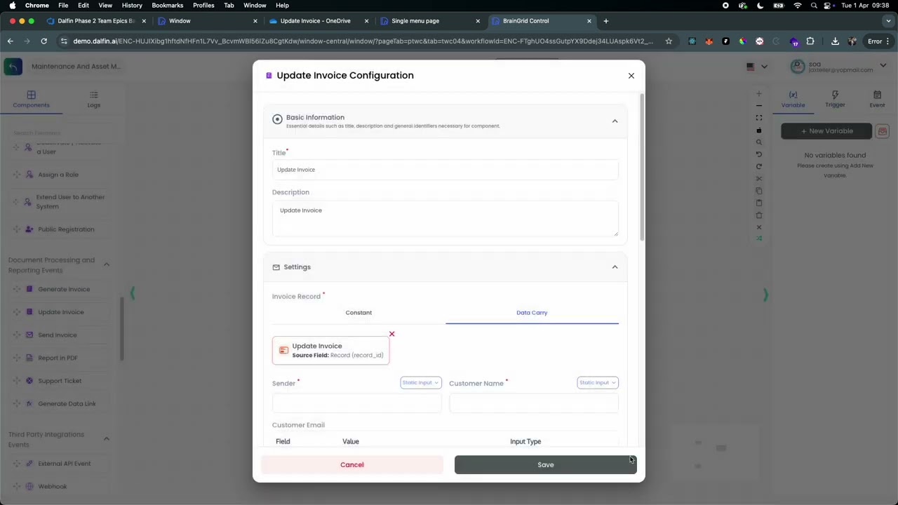
Task: Close the Update Invoice Configuration dialog
Action: 631,76
